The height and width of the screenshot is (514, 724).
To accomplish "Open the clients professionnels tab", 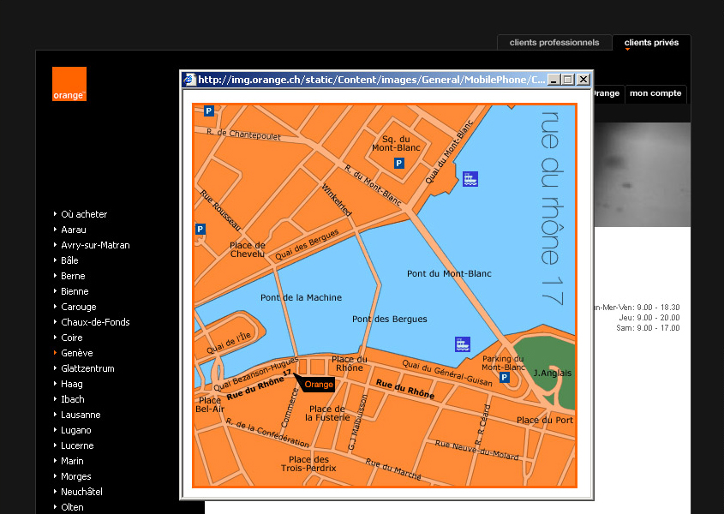I will point(554,43).
